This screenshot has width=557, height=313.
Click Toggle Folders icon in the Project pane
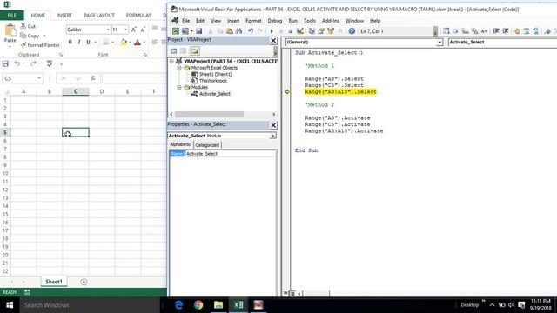click(x=194, y=51)
